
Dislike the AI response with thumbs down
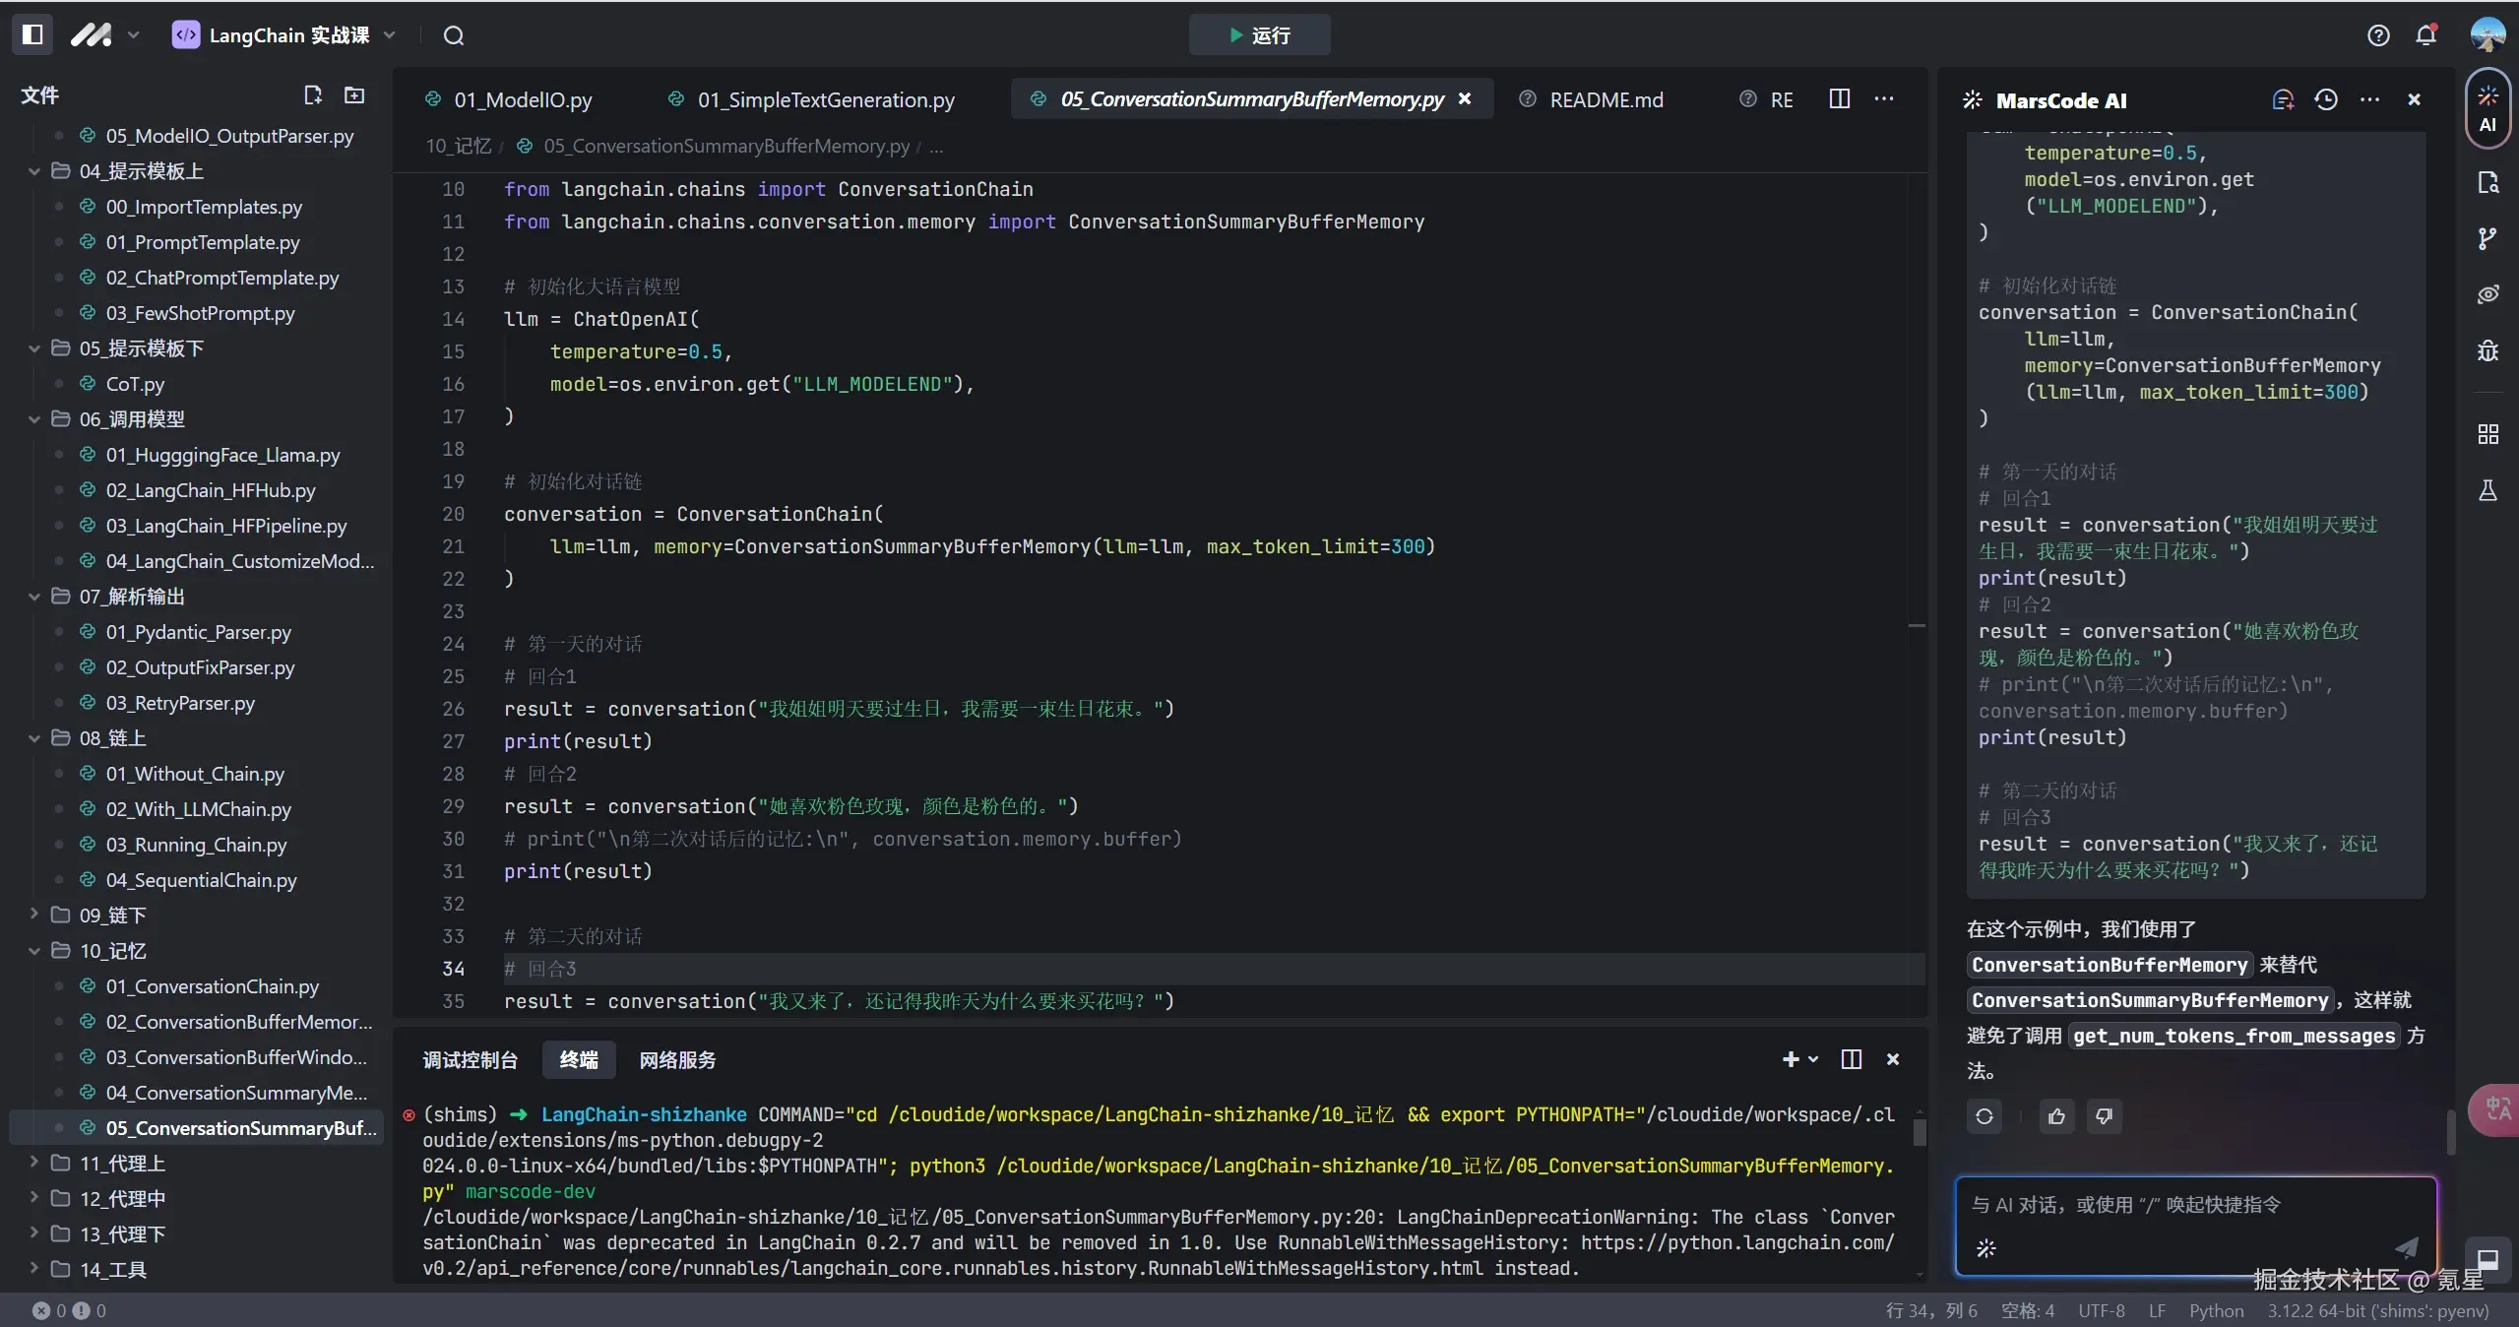coord(2104,1116)
